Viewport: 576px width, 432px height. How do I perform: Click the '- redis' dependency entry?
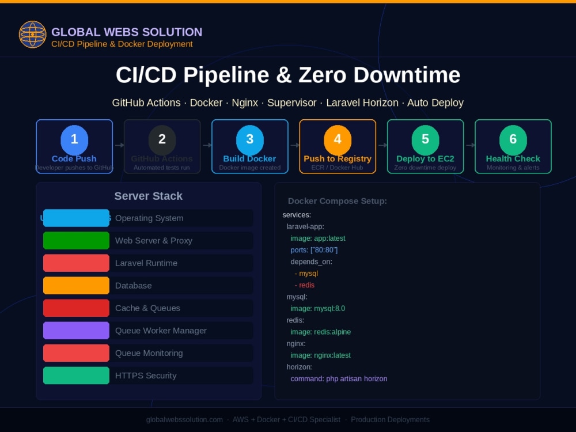(x=305, y=285)
